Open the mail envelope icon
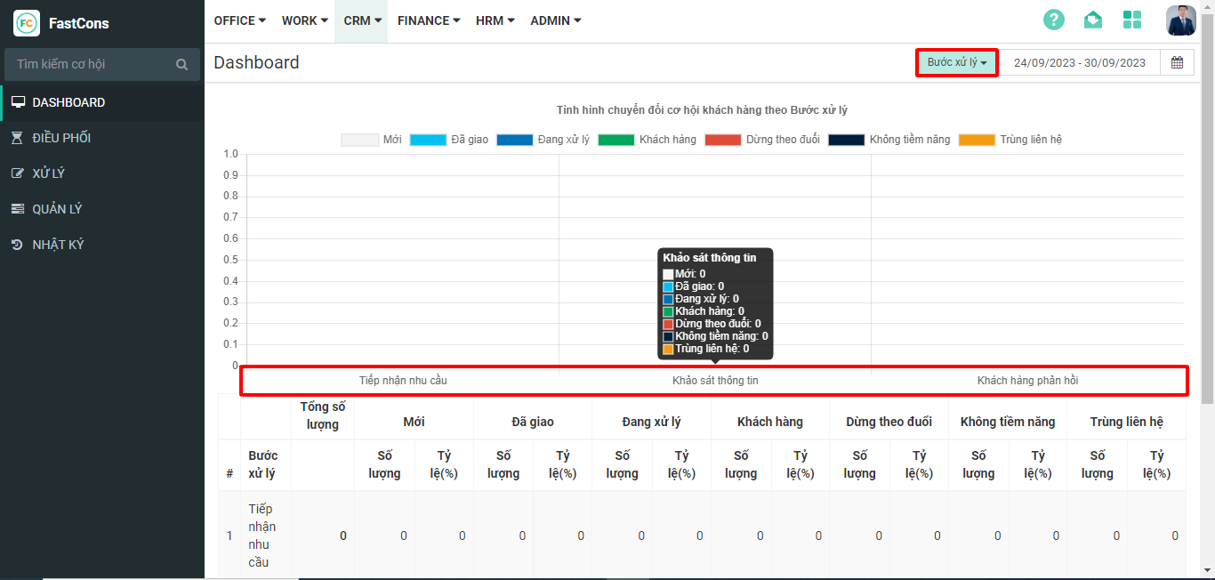Viewport: 1215px width, 580px height. click(x=1093, y=20)
